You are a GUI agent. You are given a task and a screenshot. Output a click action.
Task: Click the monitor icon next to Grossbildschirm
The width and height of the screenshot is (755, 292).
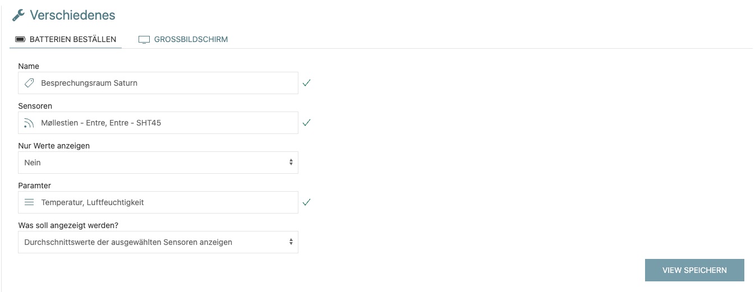[144, 40]
